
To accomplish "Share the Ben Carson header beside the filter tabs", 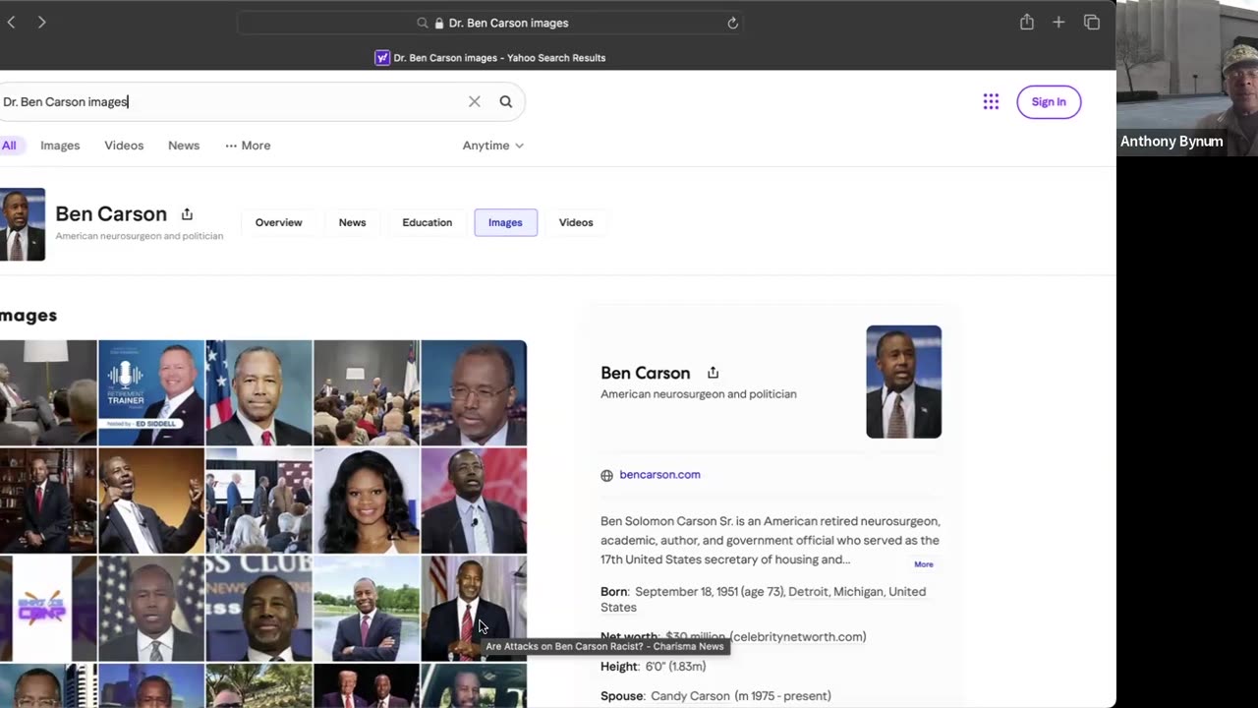I will [x=187, y=214].
